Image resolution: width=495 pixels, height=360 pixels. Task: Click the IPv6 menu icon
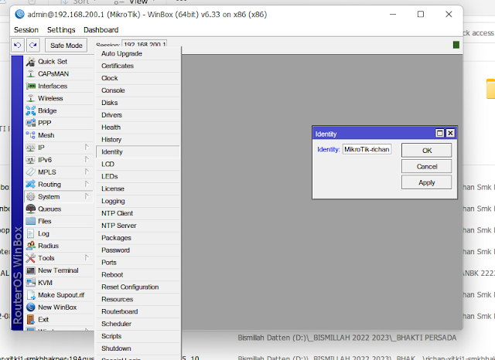[x=31, y=160]
